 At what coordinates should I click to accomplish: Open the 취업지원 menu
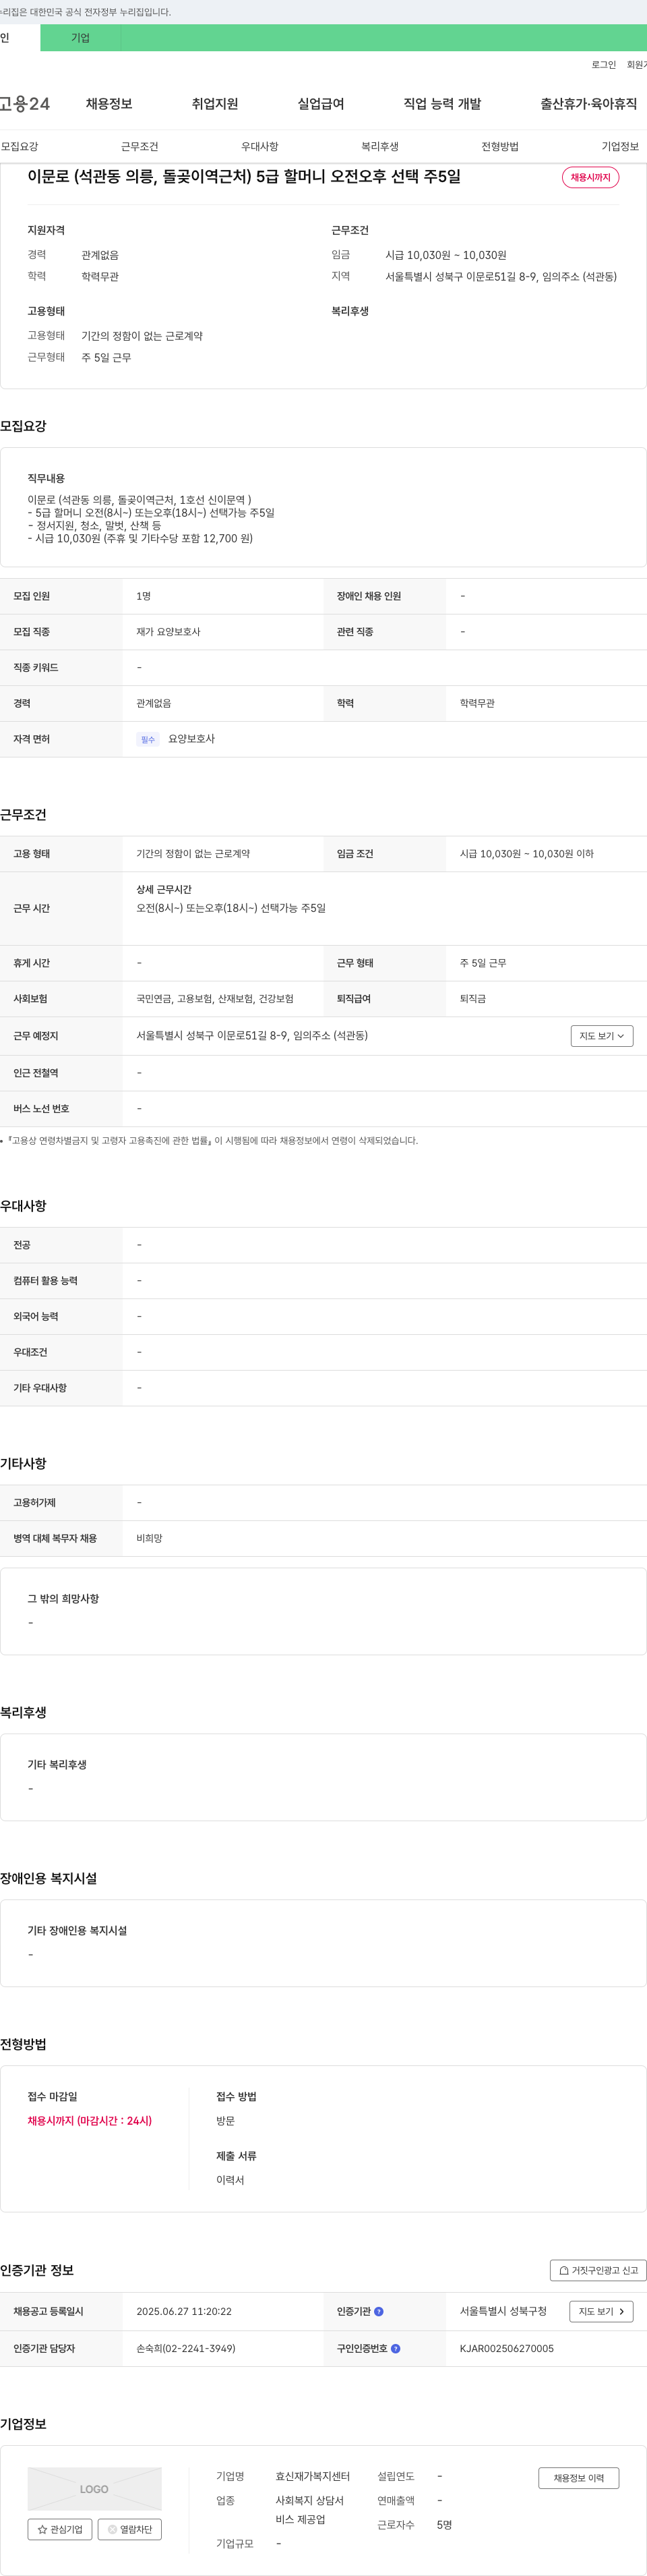(215, 104)
